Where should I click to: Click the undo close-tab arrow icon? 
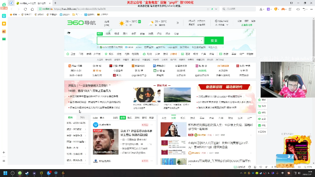304,9
